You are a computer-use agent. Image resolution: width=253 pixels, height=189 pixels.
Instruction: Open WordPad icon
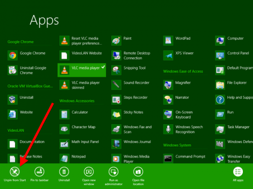point(168,41)
